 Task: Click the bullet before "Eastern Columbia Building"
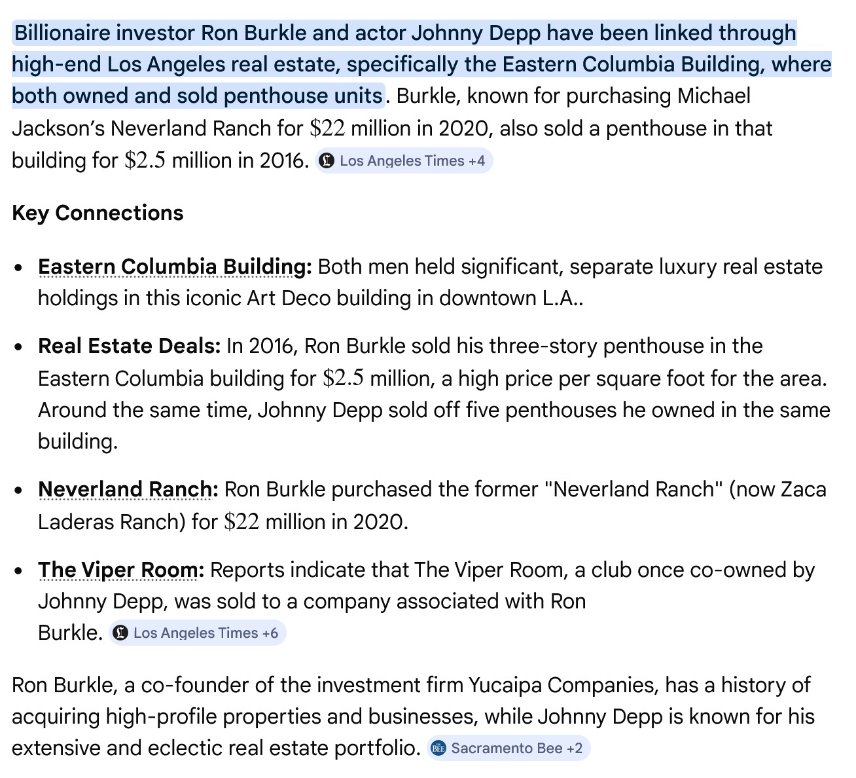20,268
